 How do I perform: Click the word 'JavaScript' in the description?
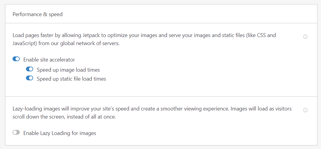25,44
